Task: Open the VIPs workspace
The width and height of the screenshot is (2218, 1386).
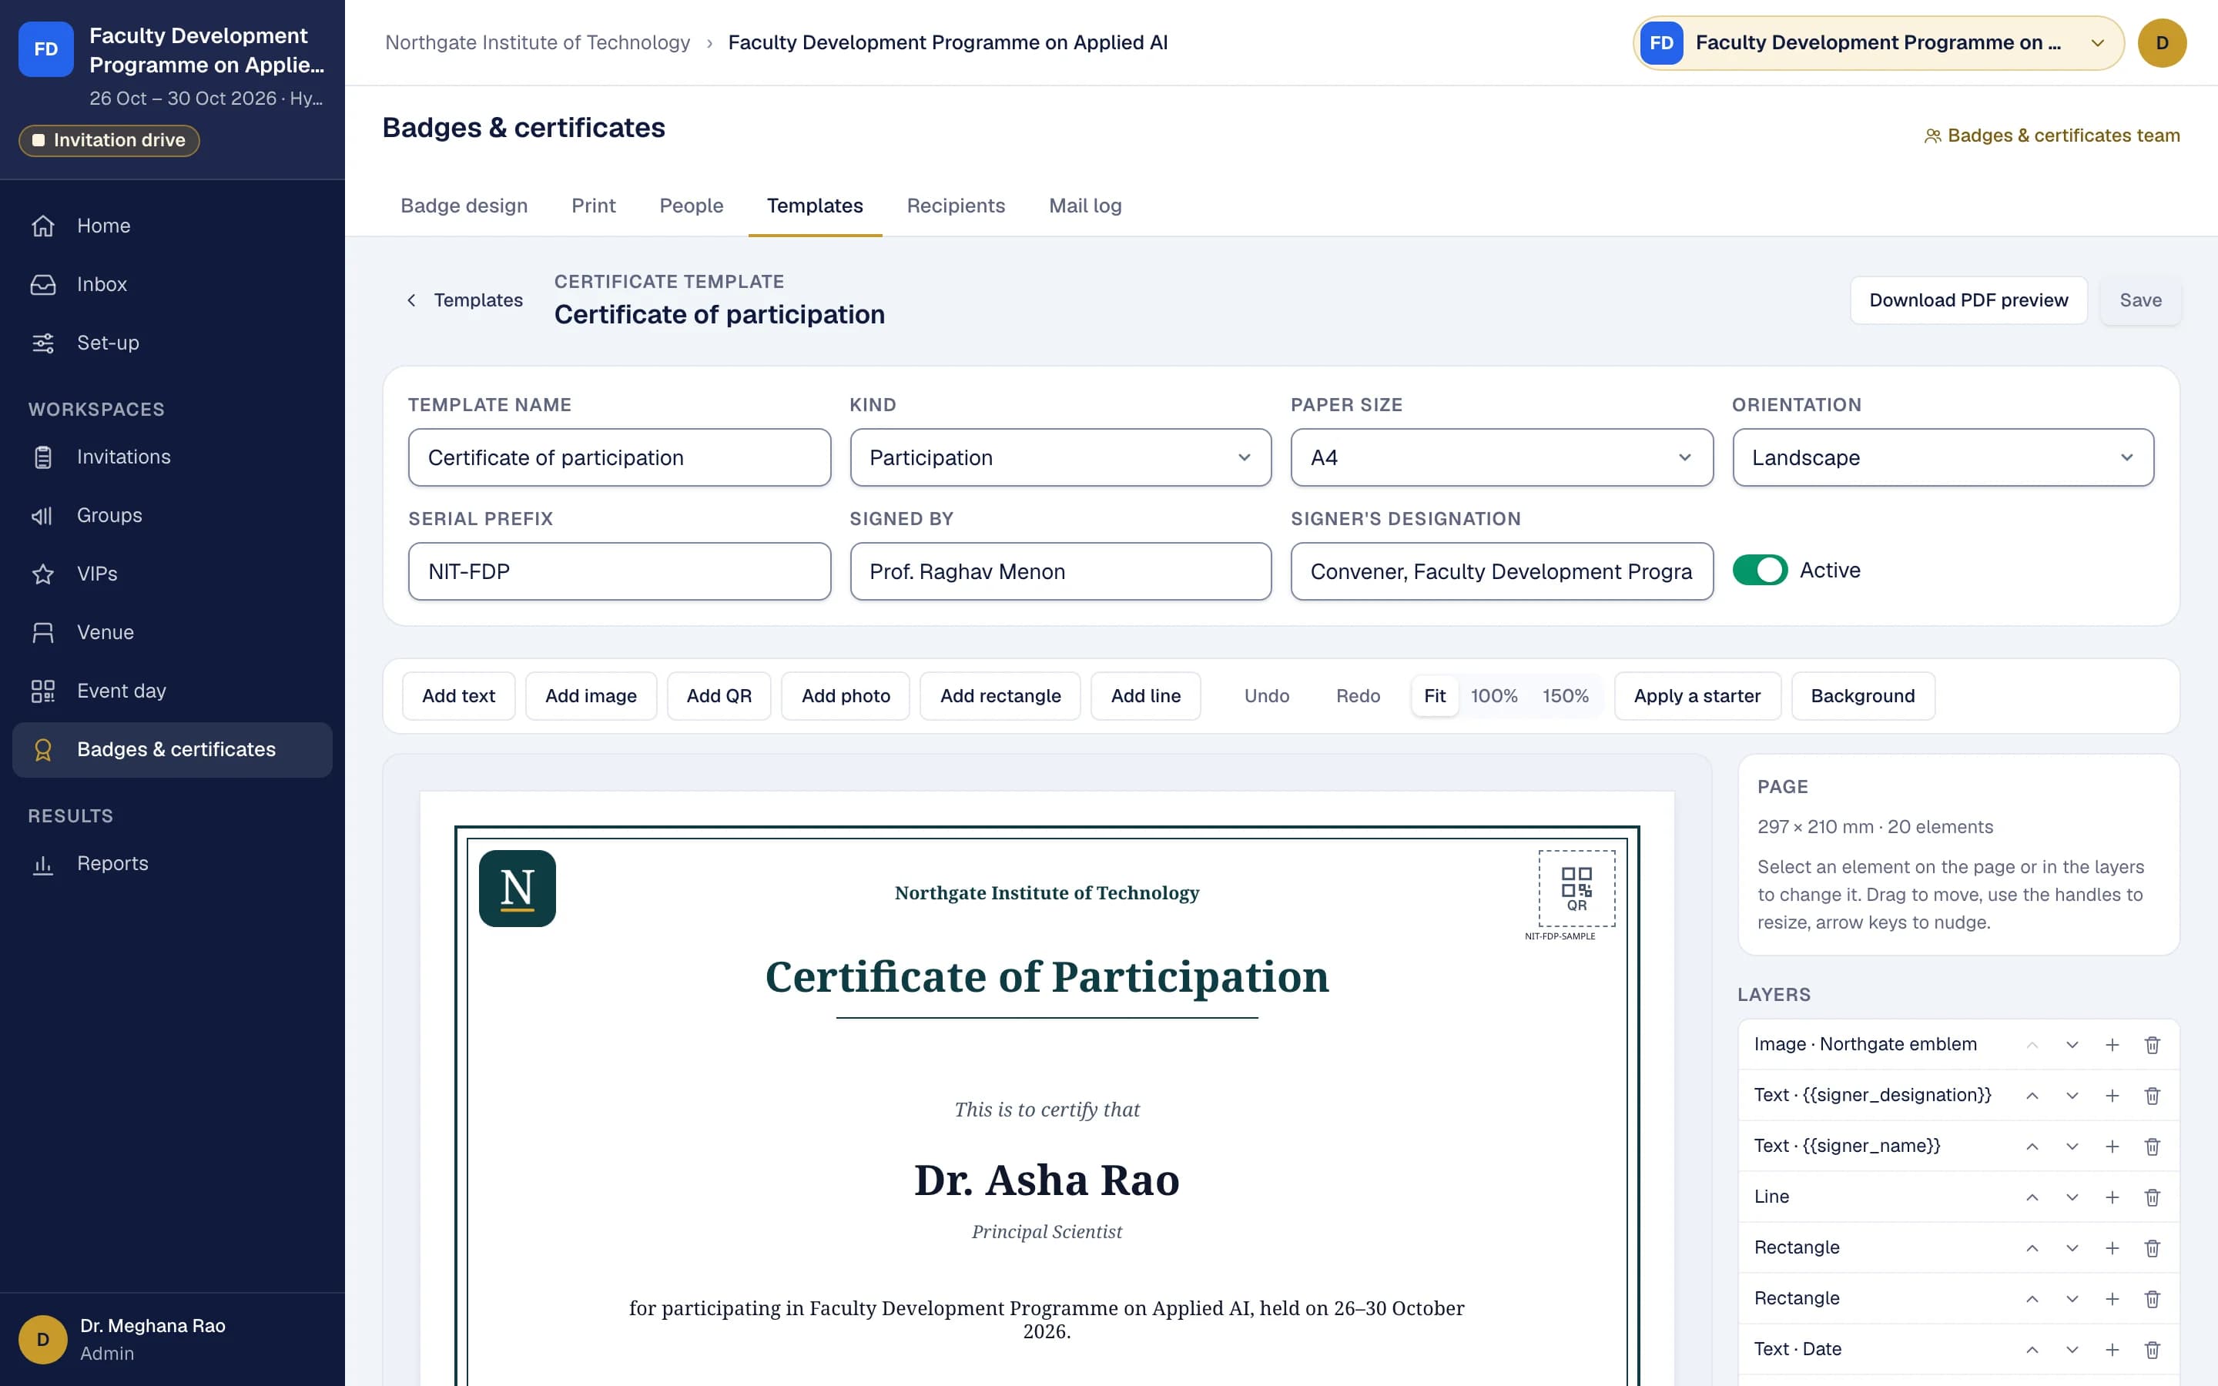Action: 173,574
